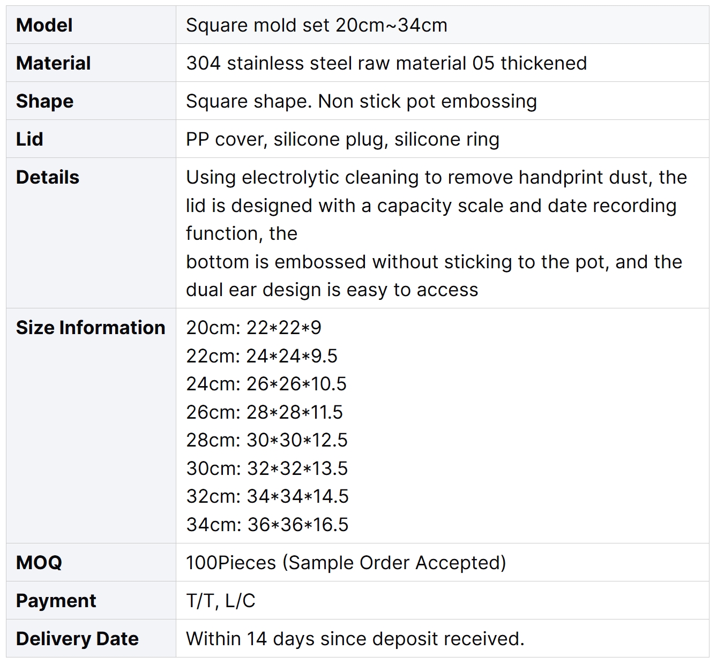Click the 26cm: 28*28*11.5 size line
This screenshot has height=665, width=717.
coord(265,412)
